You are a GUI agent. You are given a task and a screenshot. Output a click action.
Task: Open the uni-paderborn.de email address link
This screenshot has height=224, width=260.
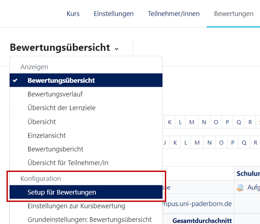pos(197,204)
